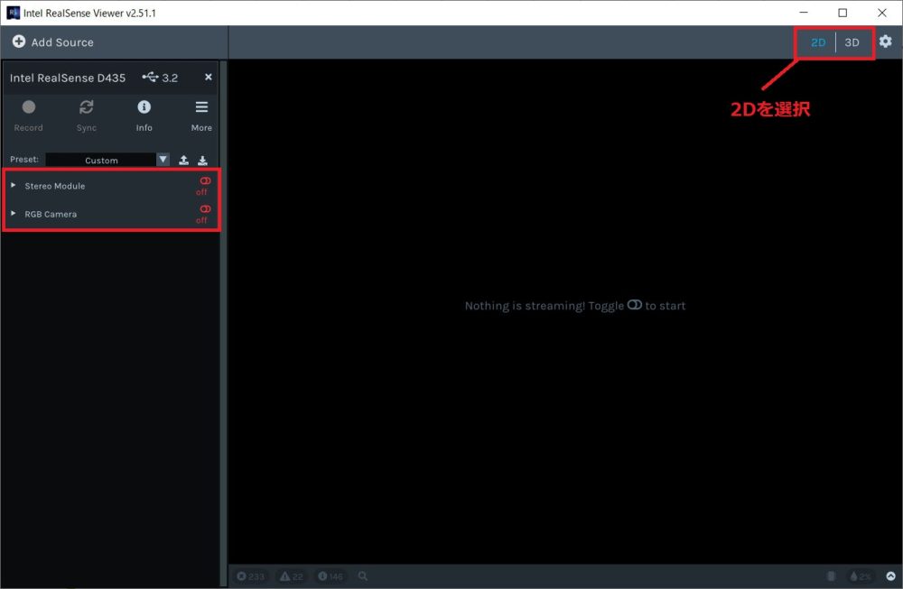Open the device Info panel
Viewport: 903px width, 589px height.
[144, 107]
